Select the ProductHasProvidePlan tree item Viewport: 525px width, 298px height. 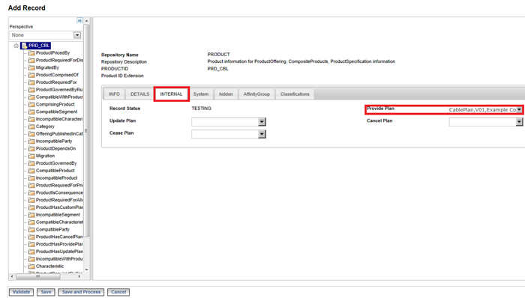59,244
